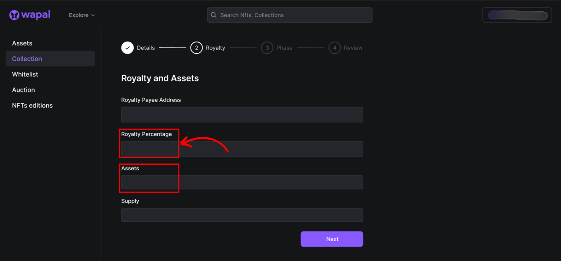Select the step 2 Royalty circle
Image resolution: width=561 pixels, height=261 pixels.
pos(196,48)
